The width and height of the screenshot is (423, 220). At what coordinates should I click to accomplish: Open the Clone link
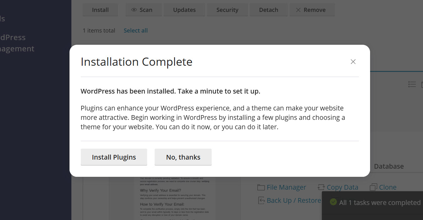(x=388, y=187)
